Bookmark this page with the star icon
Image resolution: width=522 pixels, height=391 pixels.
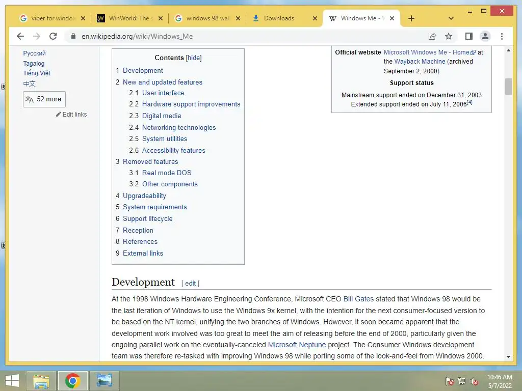(x=449, y=36)
